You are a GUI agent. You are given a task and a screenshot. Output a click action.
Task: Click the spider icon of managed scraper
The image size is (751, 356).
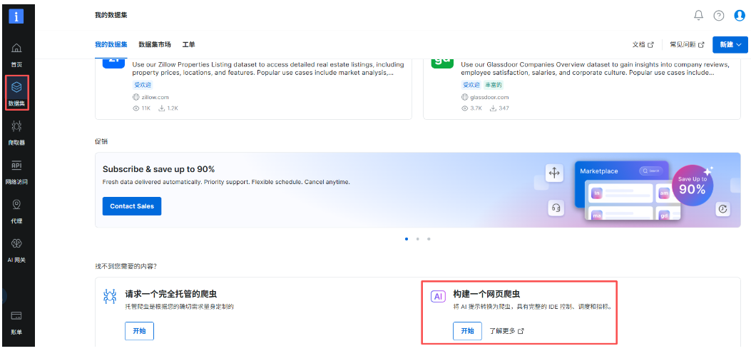pyautogui.click(x=110, y=296)
